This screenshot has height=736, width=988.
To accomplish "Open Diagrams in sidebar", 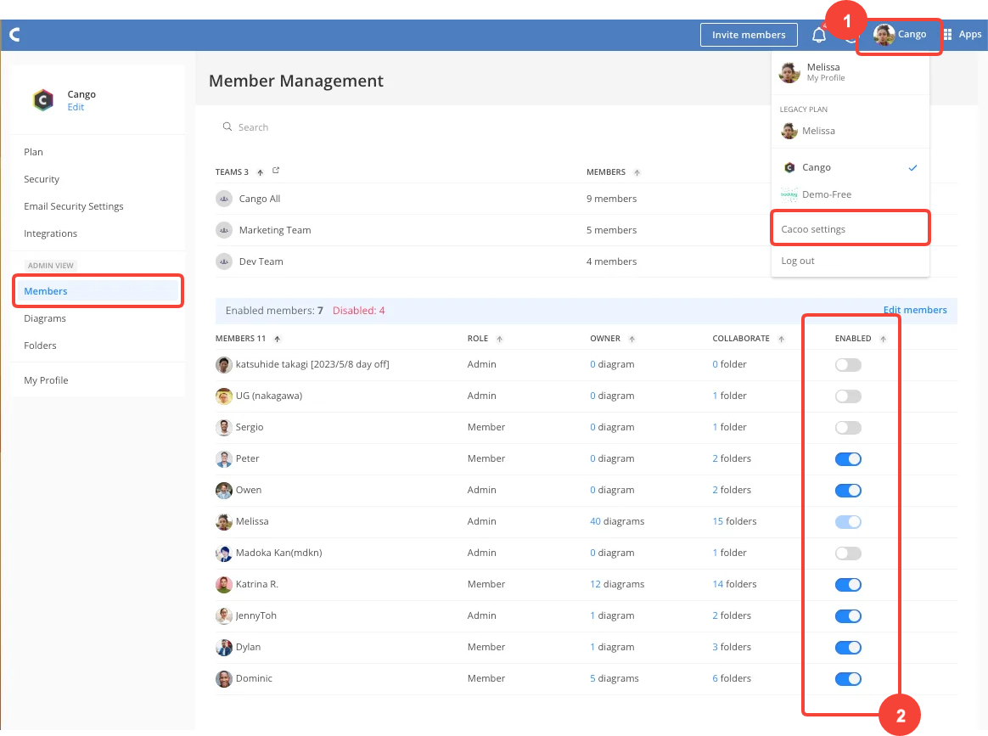I will [45, 318].
